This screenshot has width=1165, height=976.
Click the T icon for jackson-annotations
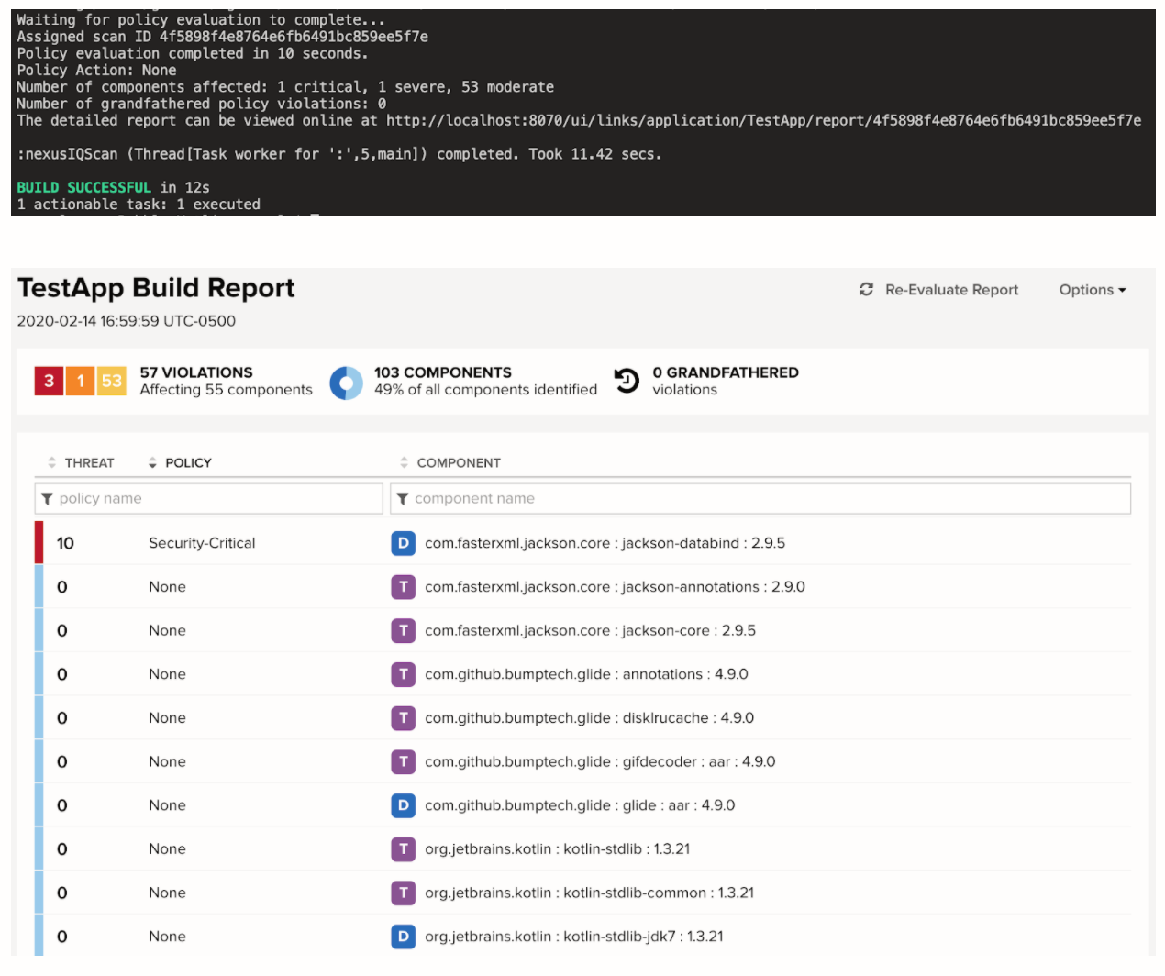tap(403, 587)
